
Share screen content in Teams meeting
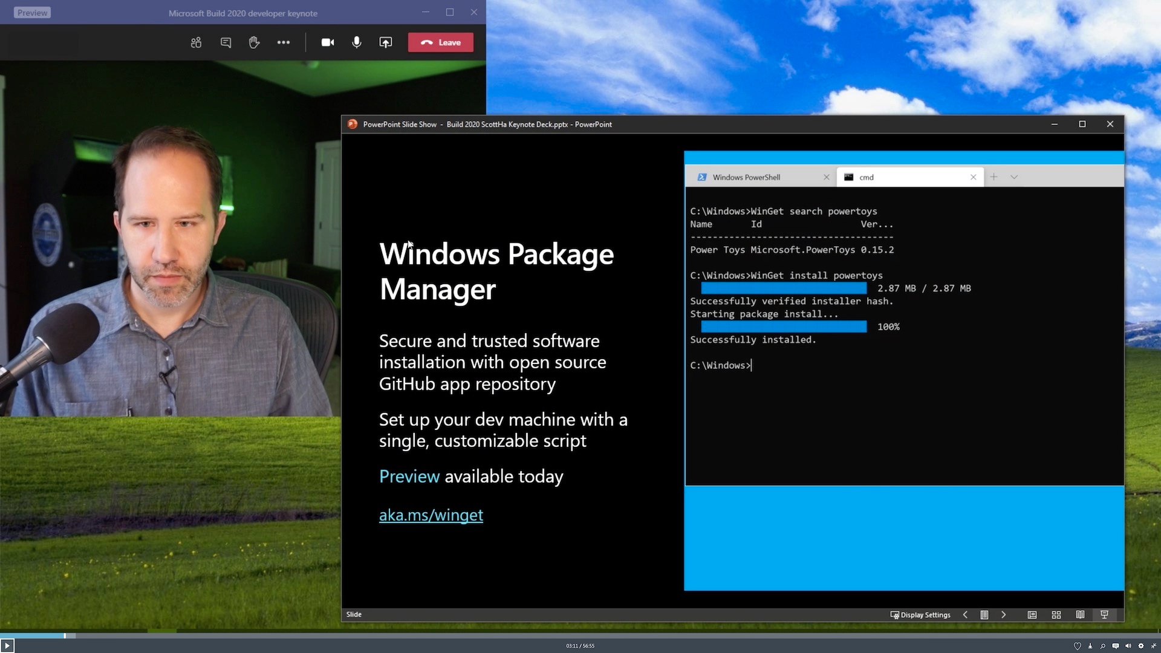tap(386, 42)
